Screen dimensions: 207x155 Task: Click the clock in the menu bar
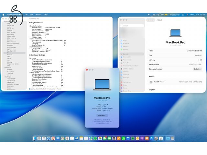point(197,15)
